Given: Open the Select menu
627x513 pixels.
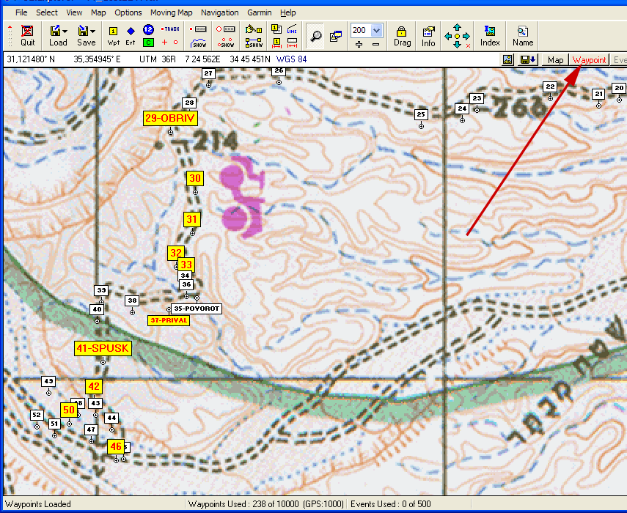Looking at the screenshot, I should coord(47,12).
